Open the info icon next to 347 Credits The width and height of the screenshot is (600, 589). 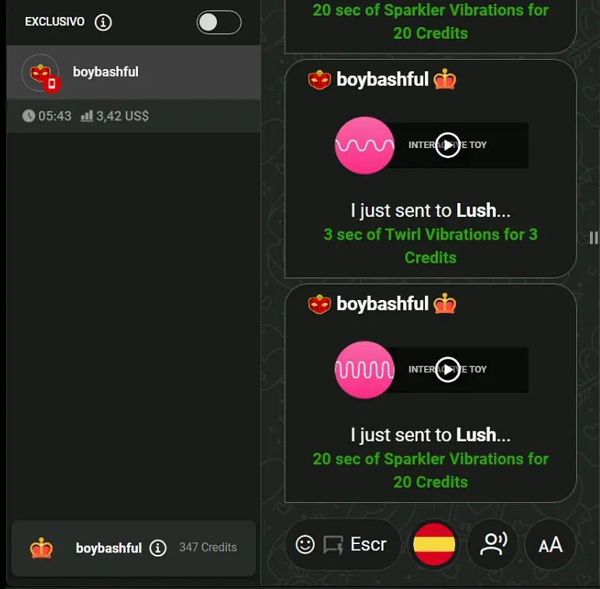(157, 548)
